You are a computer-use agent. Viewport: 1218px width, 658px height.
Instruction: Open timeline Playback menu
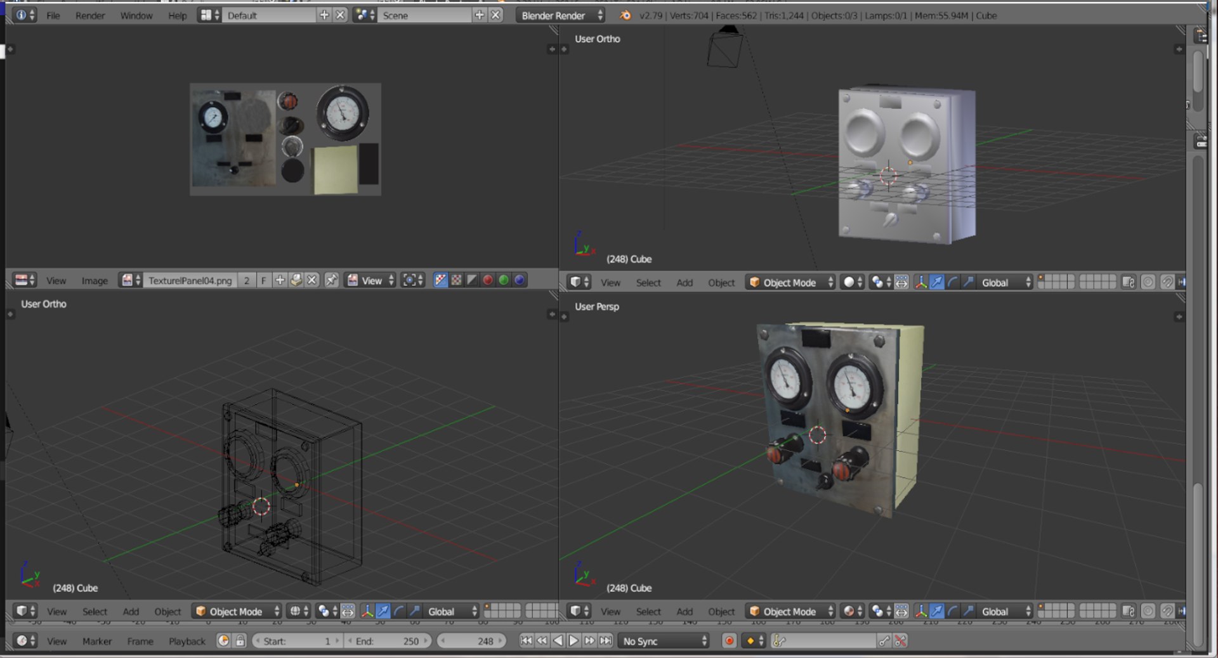coord(187,641)
